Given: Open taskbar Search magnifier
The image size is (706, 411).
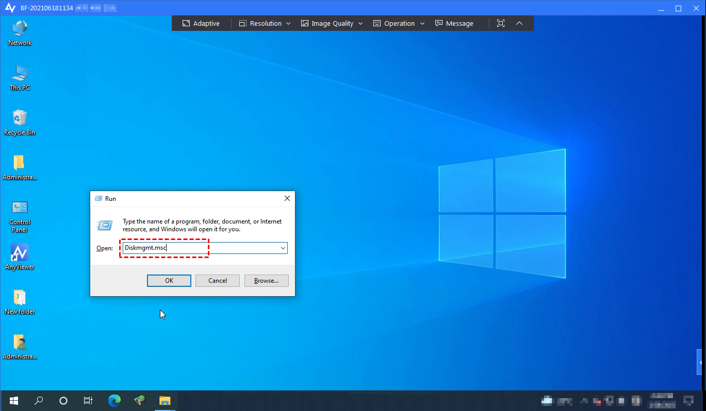Looking at the screenshot, I should coord(39,400).
